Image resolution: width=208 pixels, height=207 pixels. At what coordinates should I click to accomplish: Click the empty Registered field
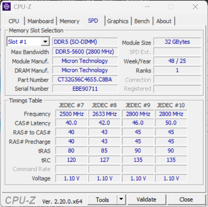(x=177, y=89)
